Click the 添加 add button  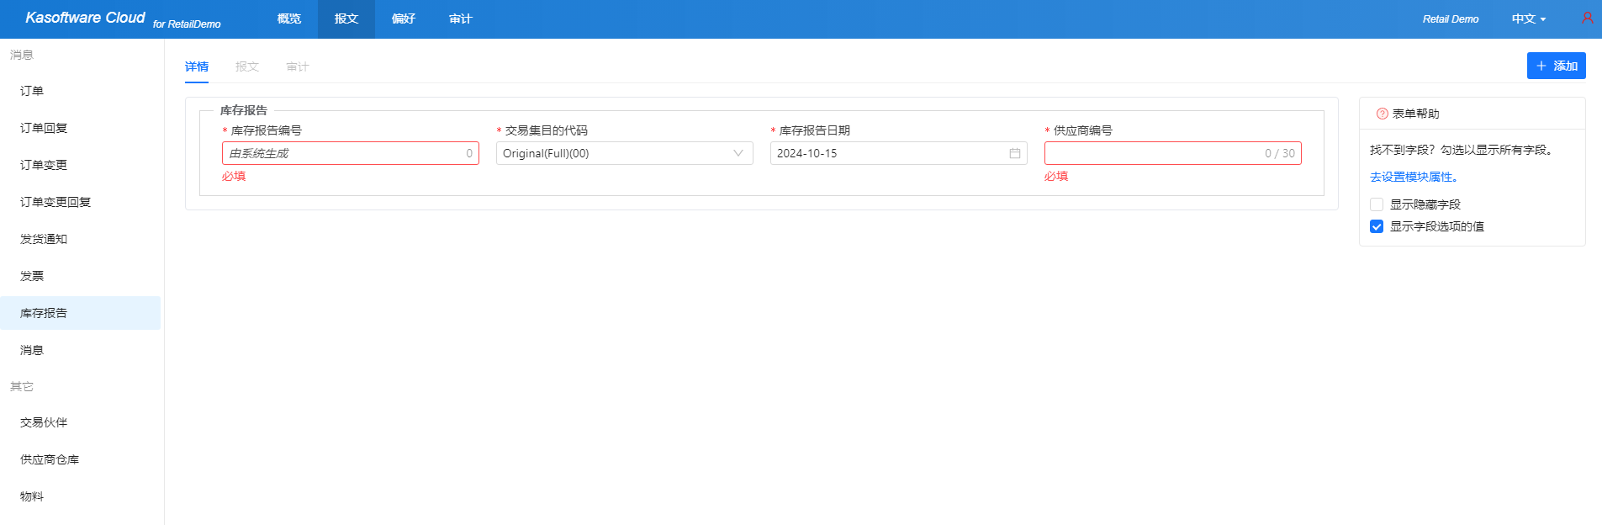tap(1556, 66)
